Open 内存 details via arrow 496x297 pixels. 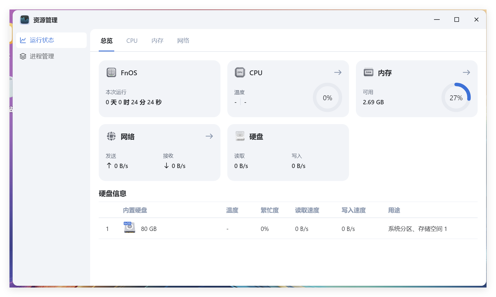466,72
